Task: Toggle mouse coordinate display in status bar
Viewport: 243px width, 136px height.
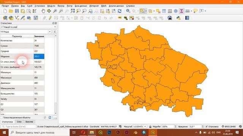Action: coord(120,127)
